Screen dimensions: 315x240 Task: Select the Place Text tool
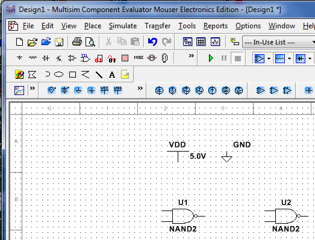tap(112, 75)
